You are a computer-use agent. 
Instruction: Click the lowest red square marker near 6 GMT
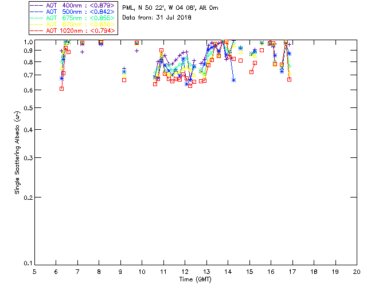coord(61,88)
